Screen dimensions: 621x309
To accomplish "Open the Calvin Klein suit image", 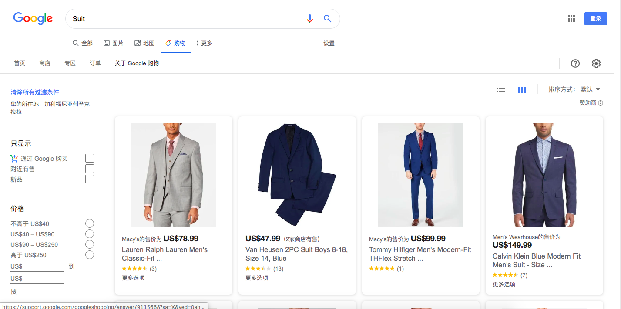I will click(x=544, y=175).
